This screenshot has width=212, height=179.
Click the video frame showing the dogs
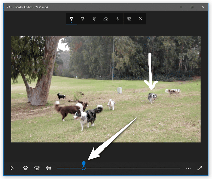click(x=106, y=89)
